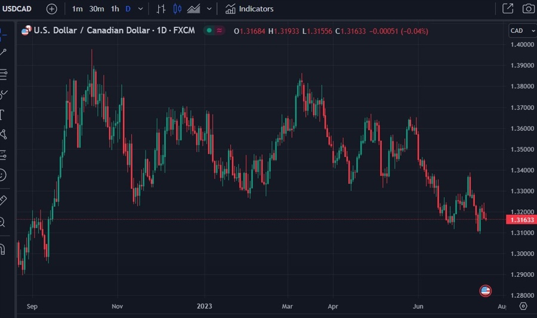The height and width of the screenshot is (318, 537).
Task: Select the 30m timeframe
Action: coord(97,9)
